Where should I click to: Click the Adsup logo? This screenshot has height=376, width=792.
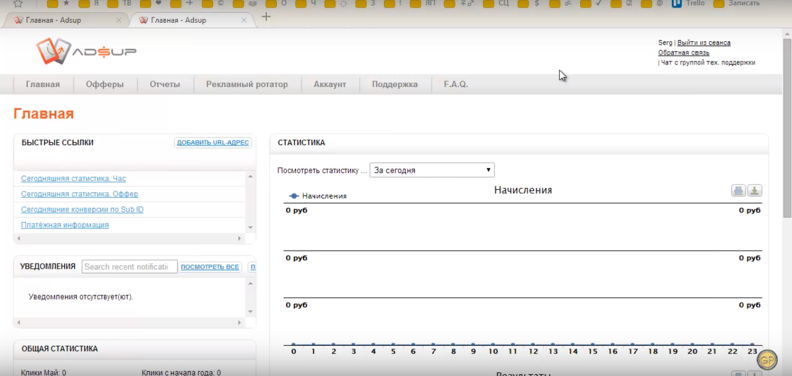[86, 52]
